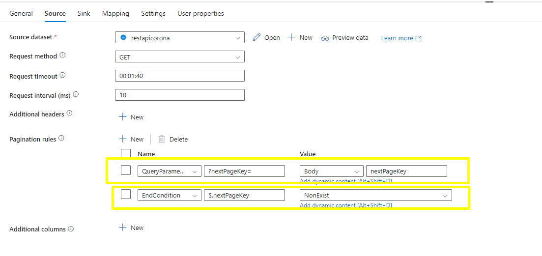Click the pencil Open icon for dataset
This screenshot has width=542, height=256.
coord(256,38)
